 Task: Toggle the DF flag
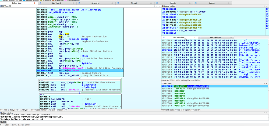click(267, 11)
